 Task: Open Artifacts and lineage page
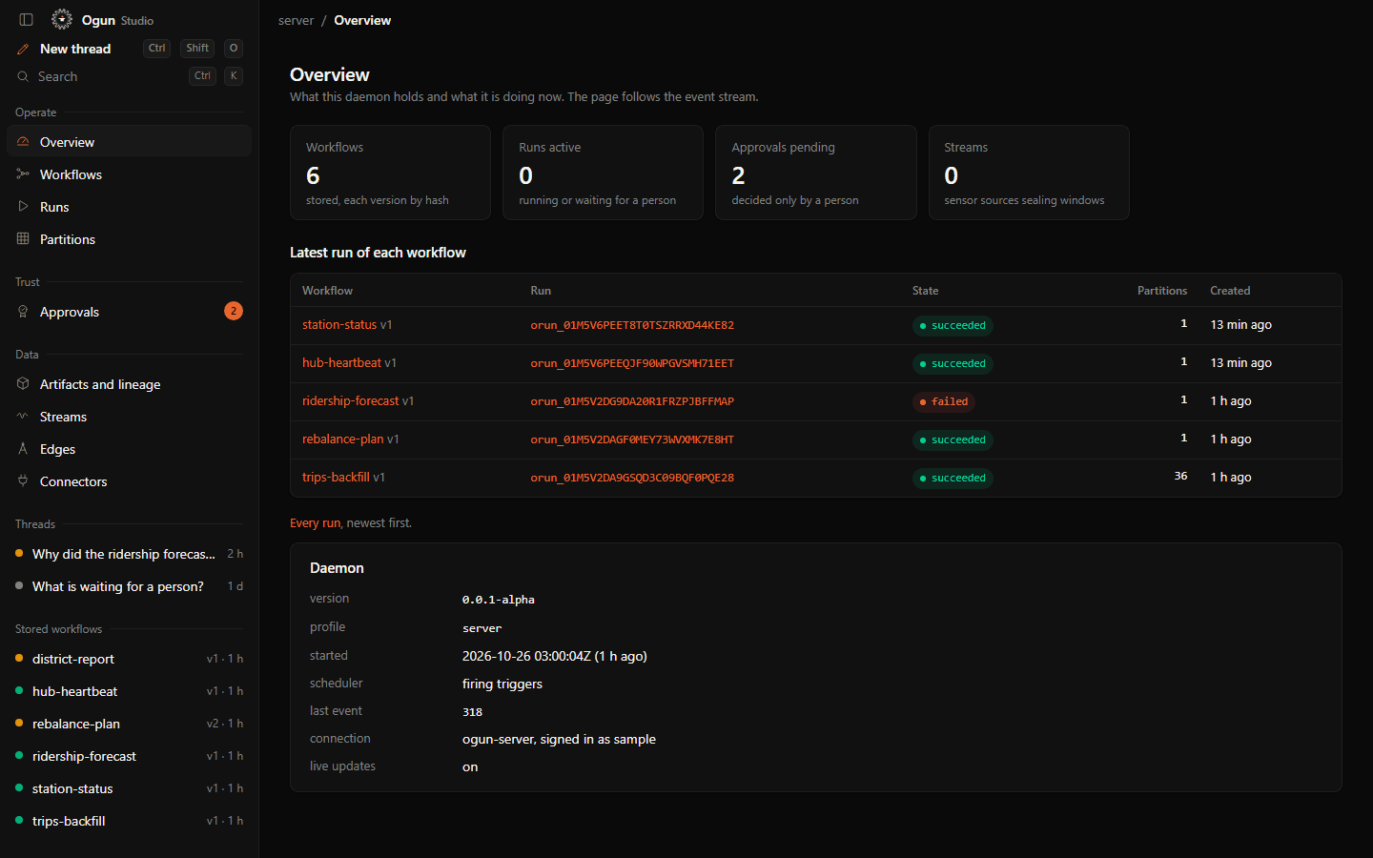point(129,384)
